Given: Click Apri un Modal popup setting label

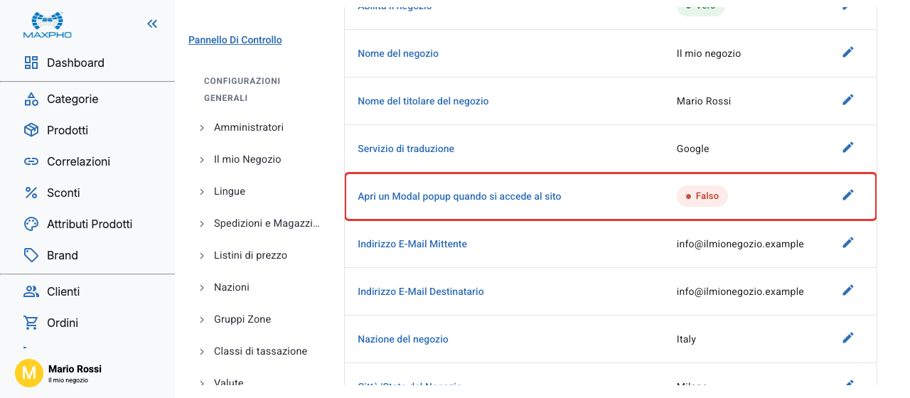Looking at the screenshot, I should 459,196.
